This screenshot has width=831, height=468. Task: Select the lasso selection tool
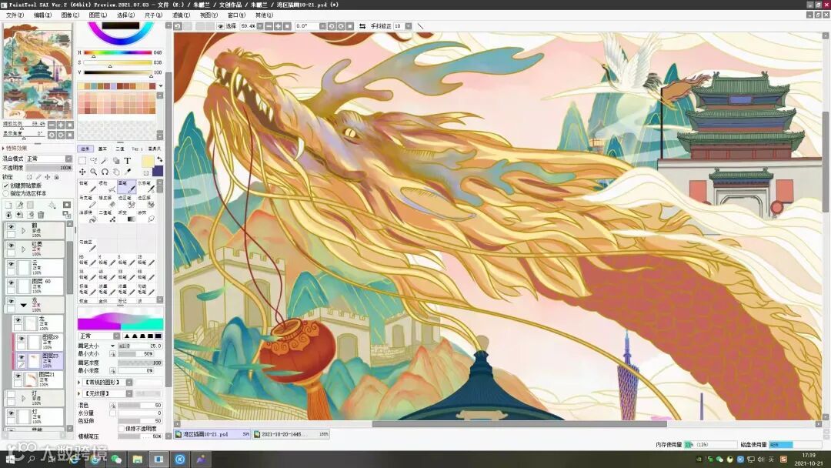pos(93,161)
